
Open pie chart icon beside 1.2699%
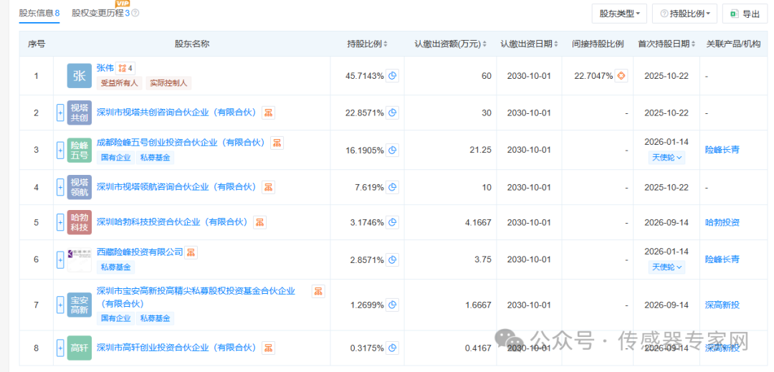(x=393, y=305)
